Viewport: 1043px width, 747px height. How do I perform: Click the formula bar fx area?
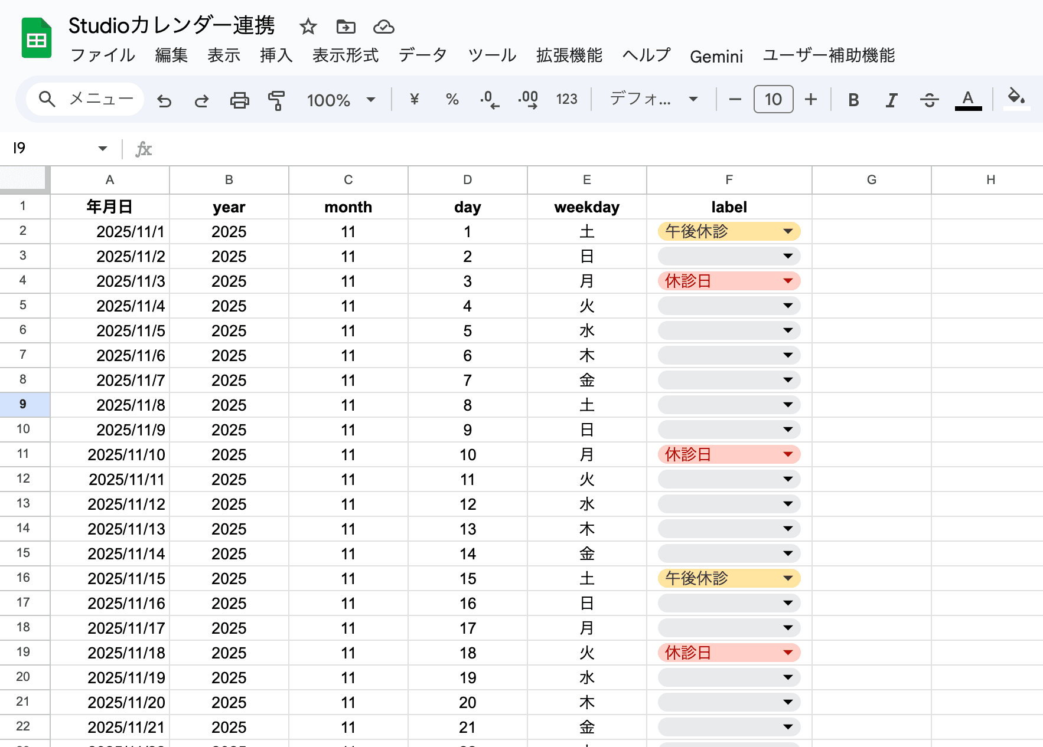144,149
